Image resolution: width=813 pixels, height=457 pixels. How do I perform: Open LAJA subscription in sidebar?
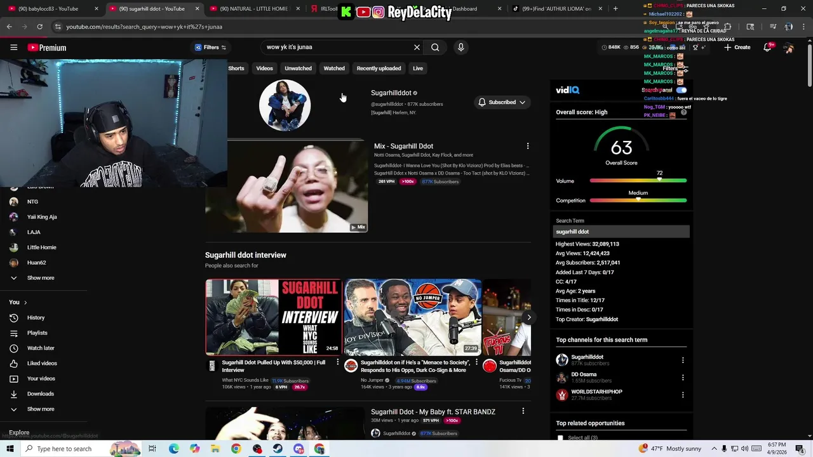point(34,232)
